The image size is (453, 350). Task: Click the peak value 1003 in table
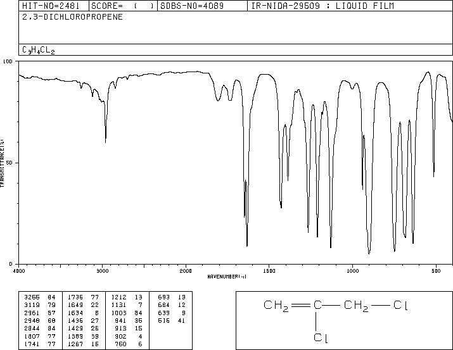118,313
